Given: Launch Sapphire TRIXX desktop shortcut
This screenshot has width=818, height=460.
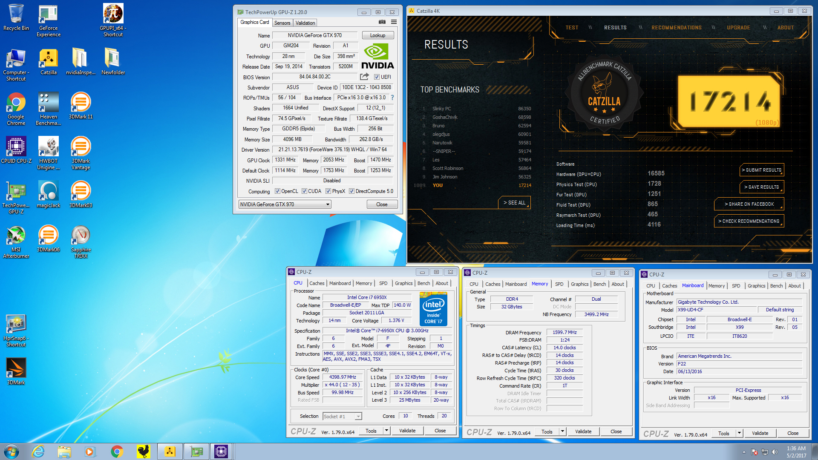Looking at the screenshot, I should (81, 242).
